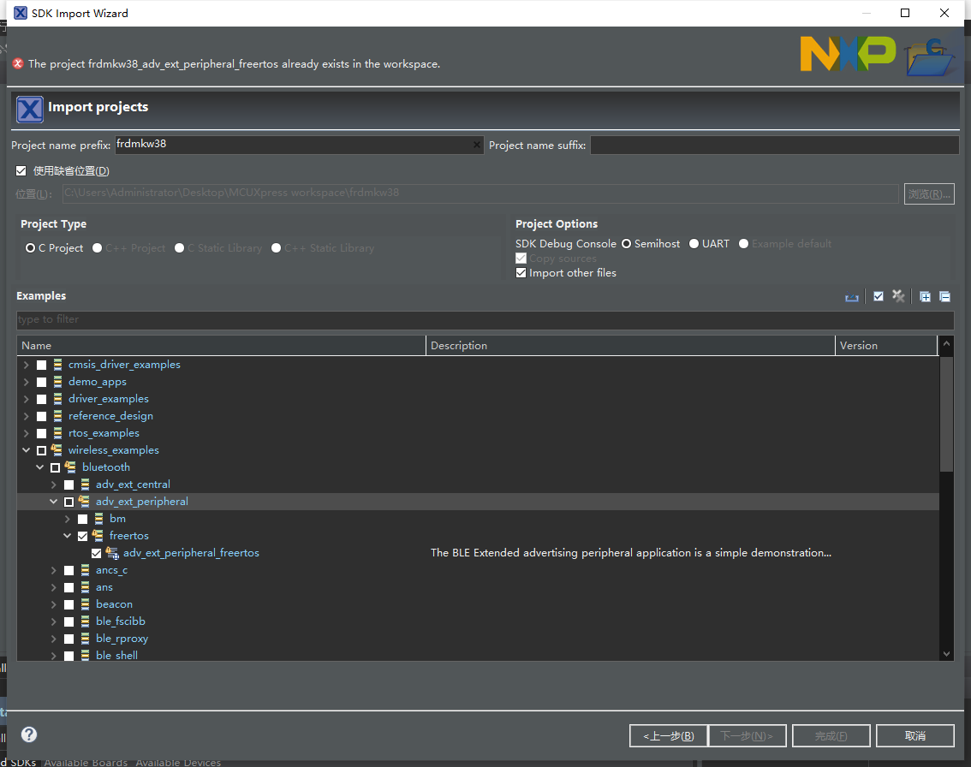
Task: Expand the bm node
Action: click(x=67, y=519)
